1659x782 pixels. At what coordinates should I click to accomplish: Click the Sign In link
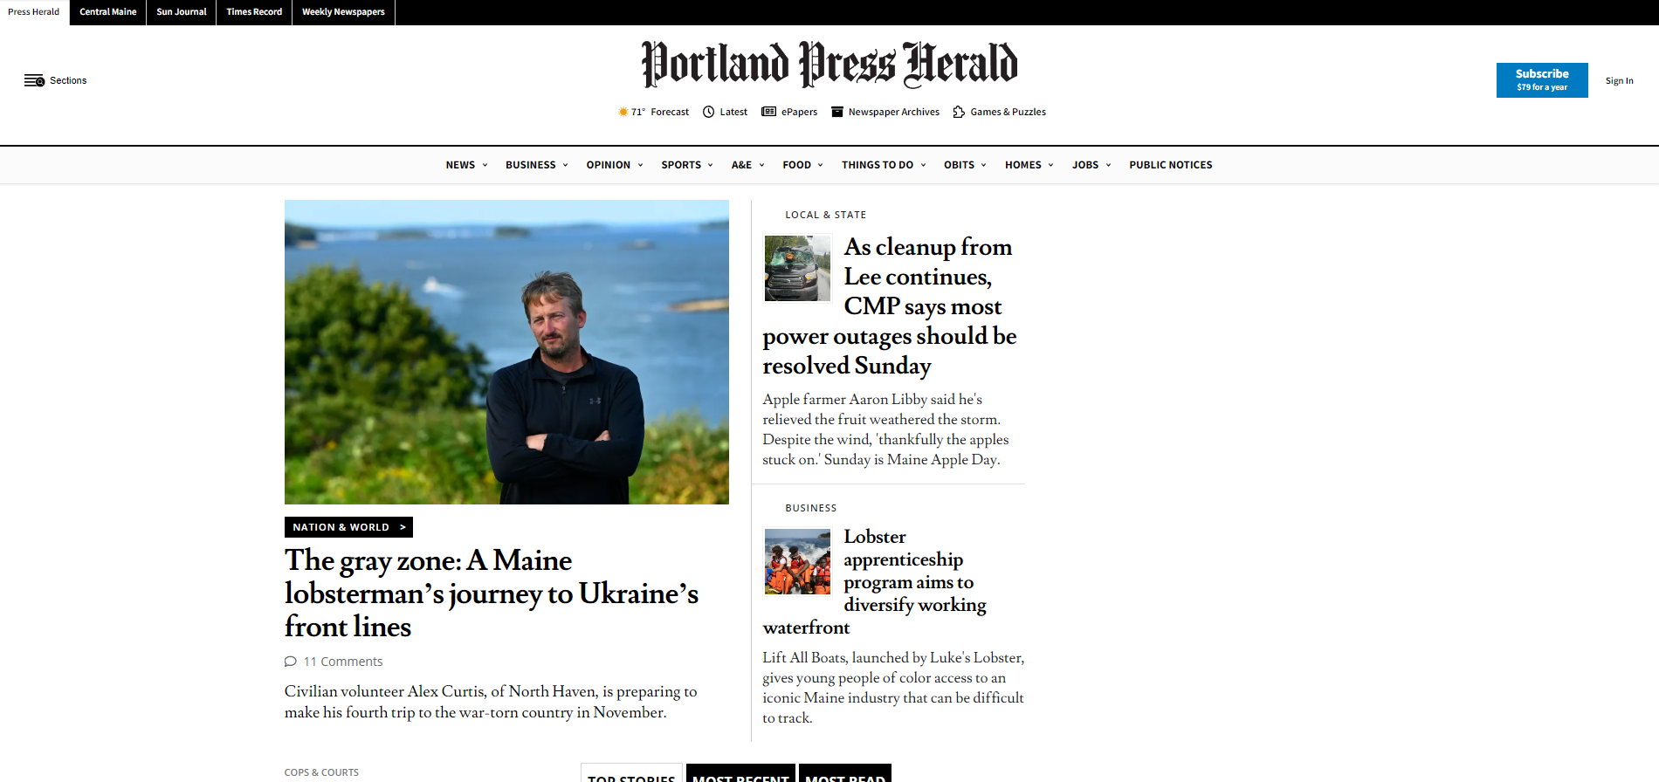click(x=1619, y=80)
